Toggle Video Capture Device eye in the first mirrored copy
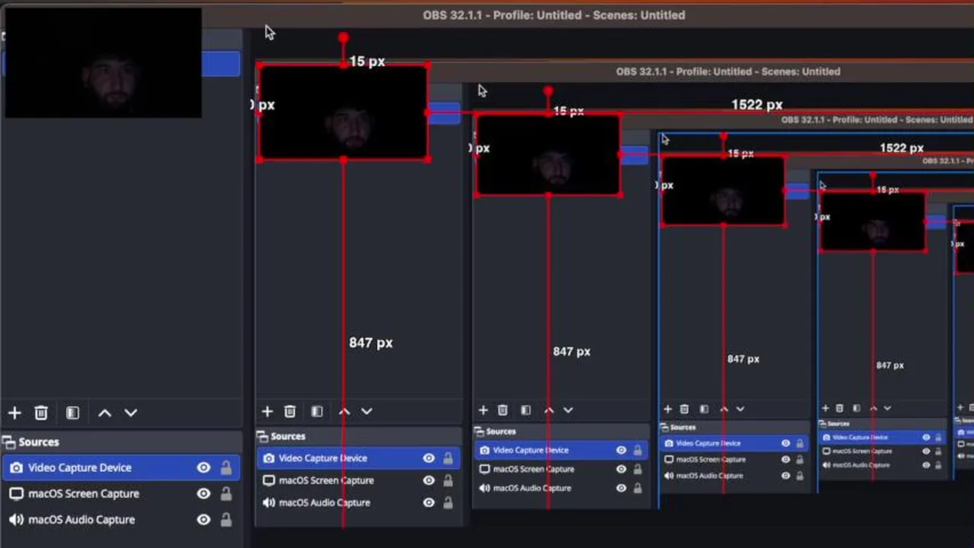This screenshot has width=974, height=548. tap(429, 458)
